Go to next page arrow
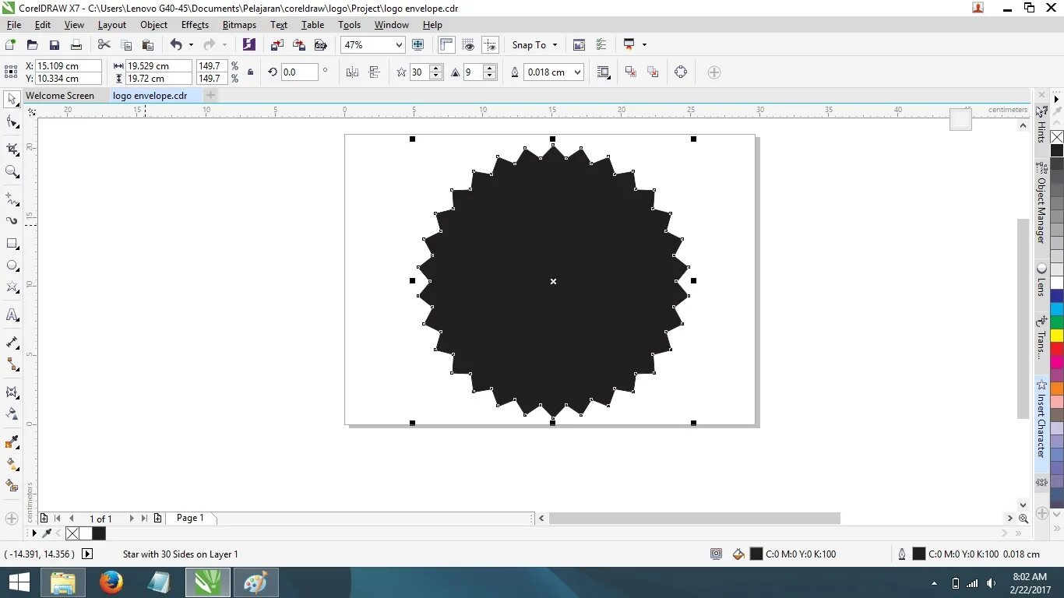1064x598 pixels. coord(131,519)
